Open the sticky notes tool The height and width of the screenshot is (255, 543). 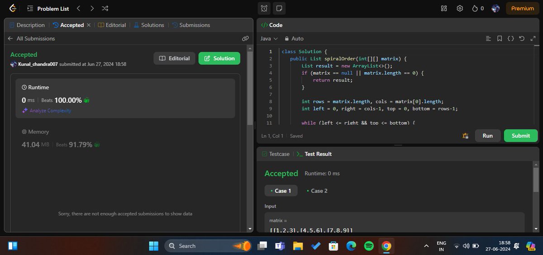click(x=279, y=9)
